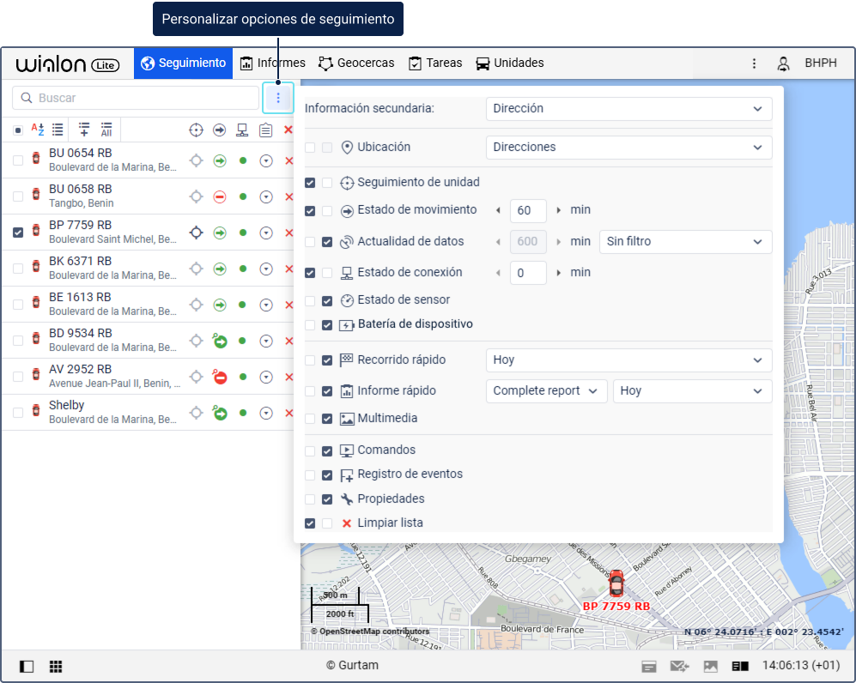This screenshot has height=683, width=856.
Task: Click connection state header column icon
Action: click(x=242, y=130)
